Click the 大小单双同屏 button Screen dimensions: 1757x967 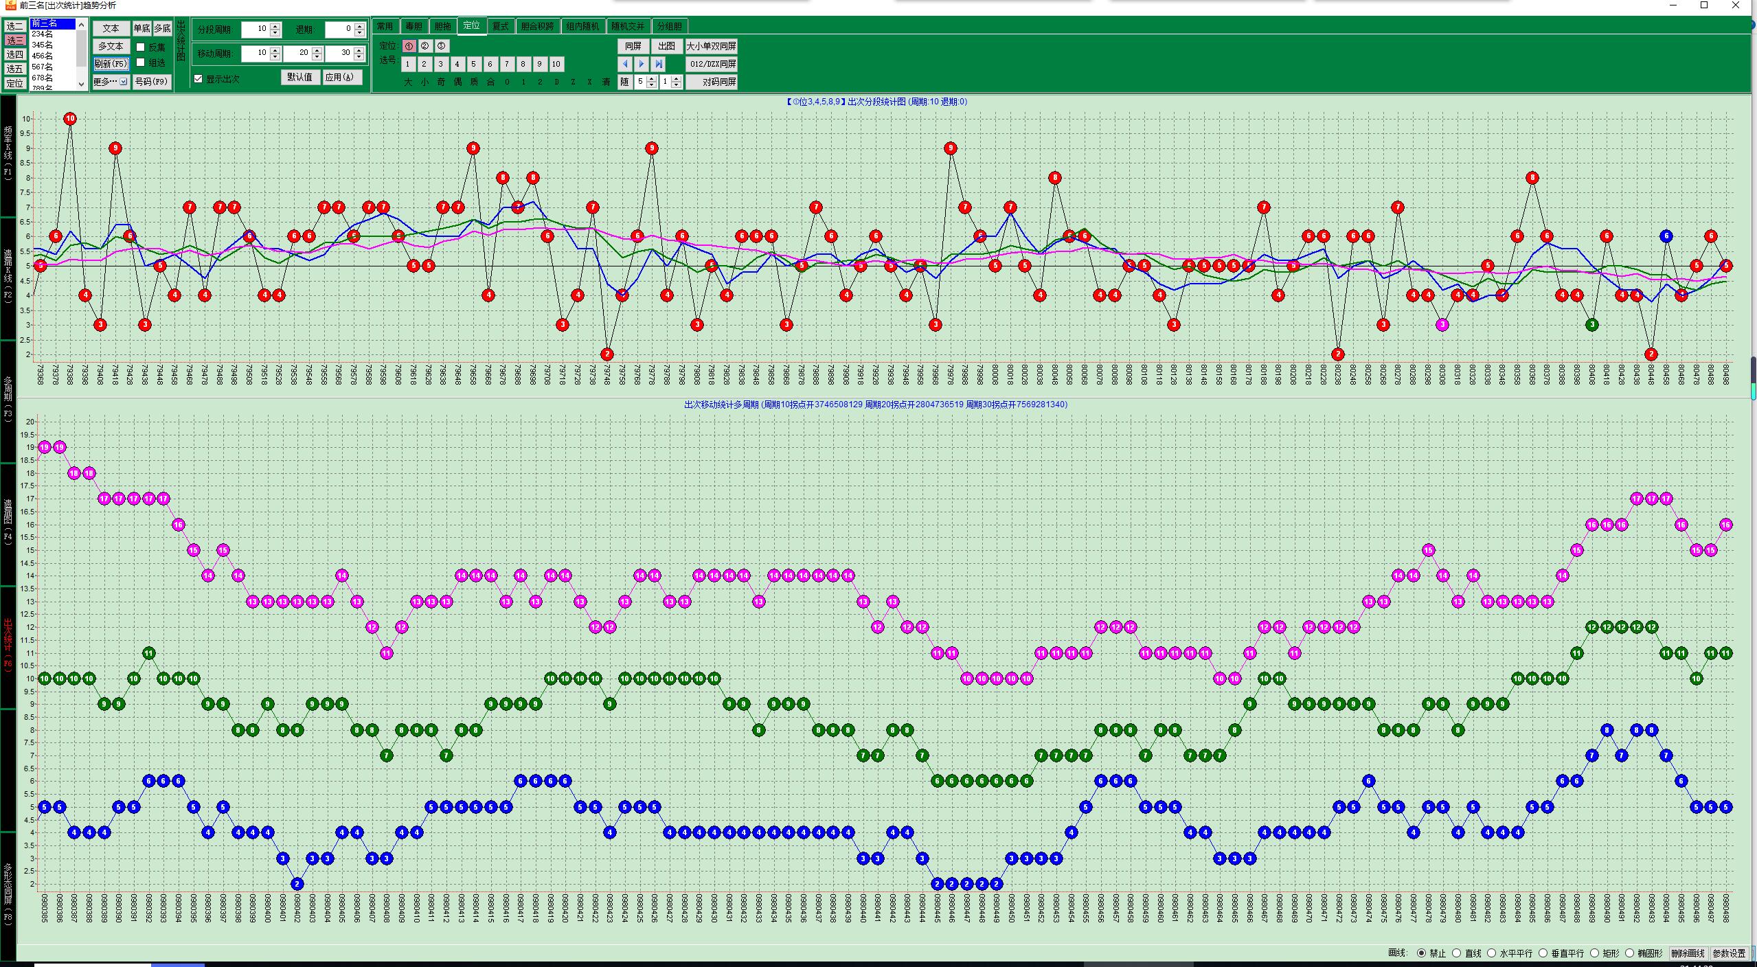click(712, 46)
